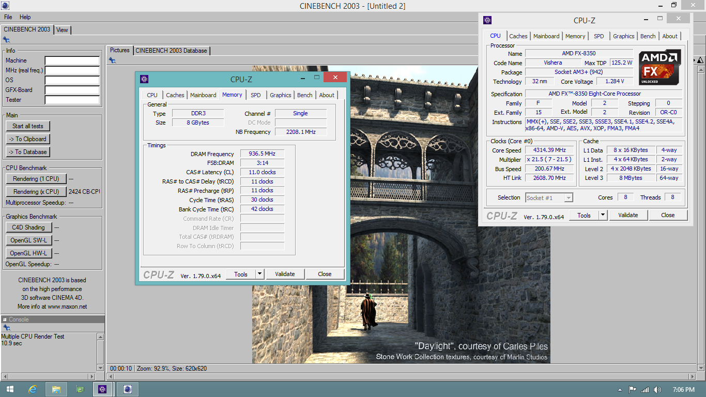Click the Console panel vertical scrollbar
Viewport: 706px width, 397px height.
tap(100, 352)
